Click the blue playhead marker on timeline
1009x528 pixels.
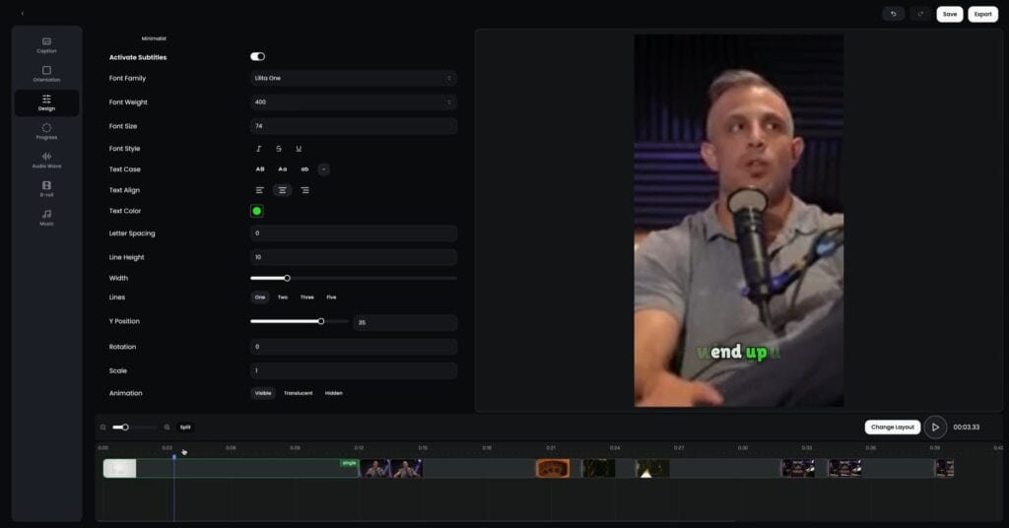click(173, 457)
